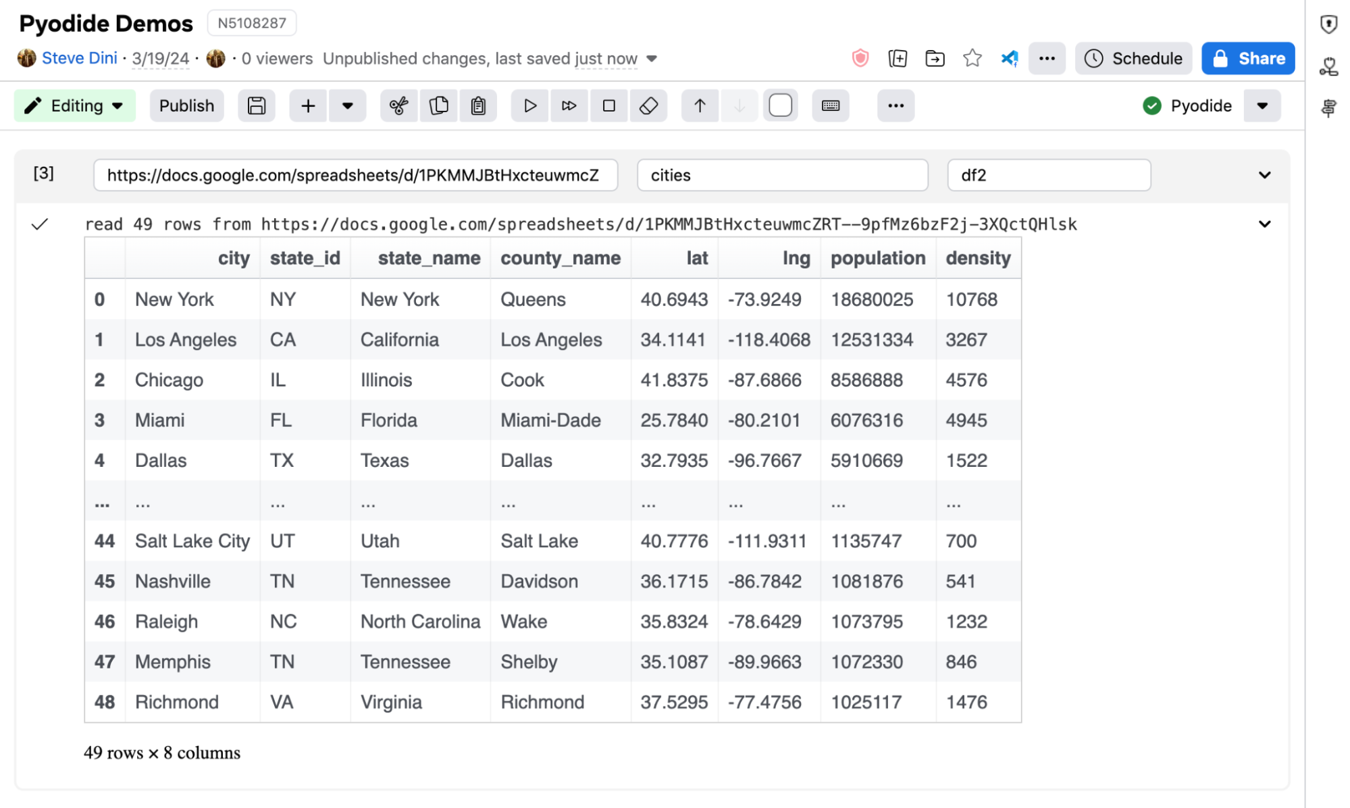The width and height of the screenshot is (1350, 808).
Task: Move the cell up
Action: click(x=700, y=105)
